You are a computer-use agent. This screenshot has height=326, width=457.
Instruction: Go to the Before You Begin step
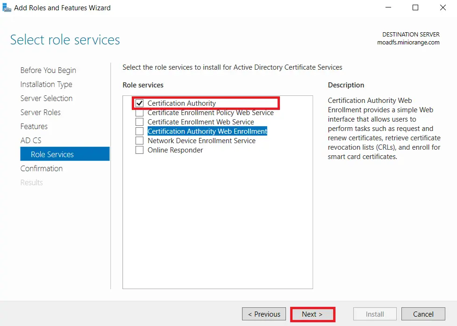pyautogui.click(x=48, y=70)
